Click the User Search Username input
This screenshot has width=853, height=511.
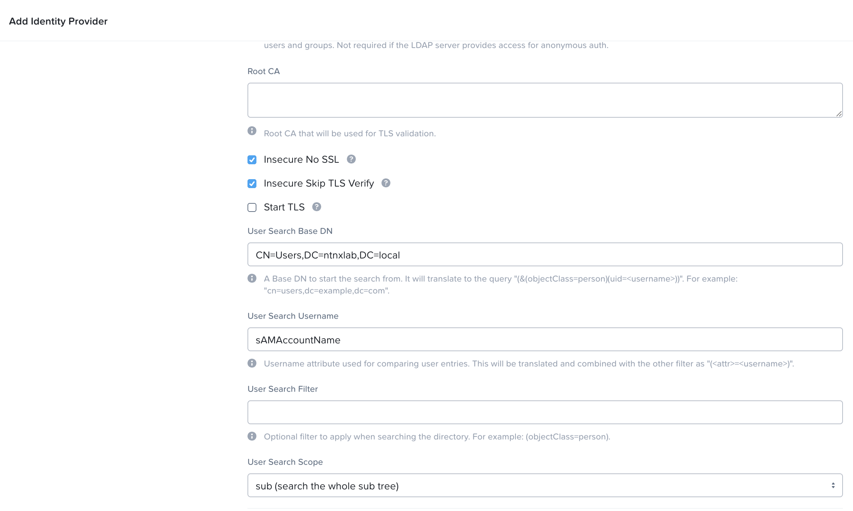click(x=545, y=340)
